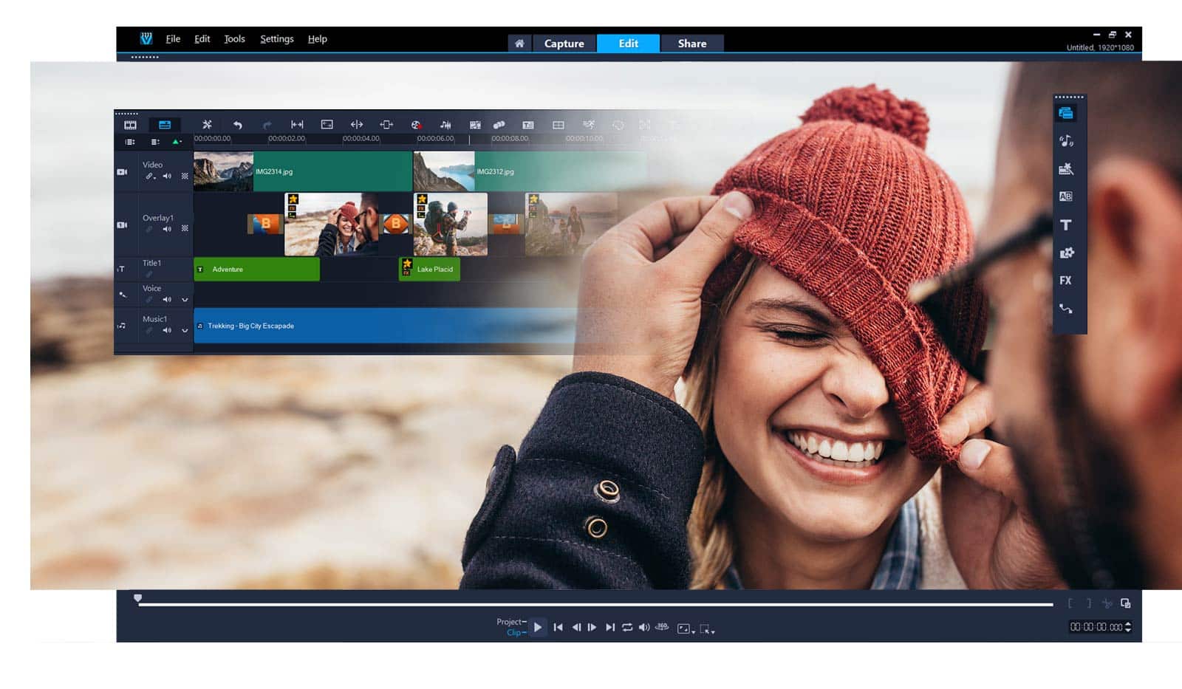The image size is (1182, 689).
Task: Click the undo arrow in timeline toolbar
Action: coord(237,125)
